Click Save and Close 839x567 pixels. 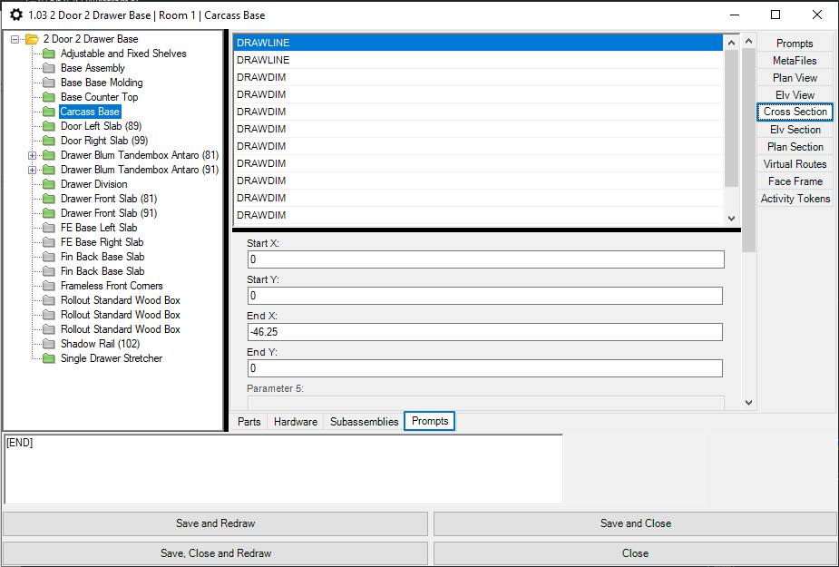click(635, 523)
